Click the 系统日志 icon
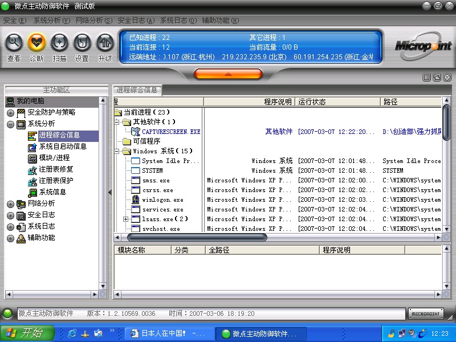Screen dimensions: 456x342 (21, 227)
